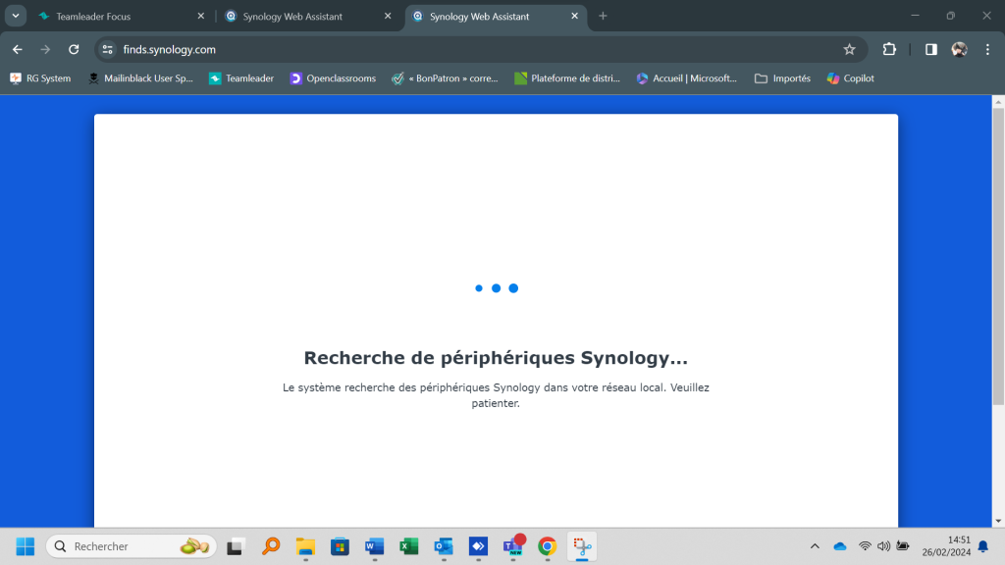Screen dimensions: 1005x565
Task: Open File Explorer from the taskbar
Action: [x=305, y=546]
